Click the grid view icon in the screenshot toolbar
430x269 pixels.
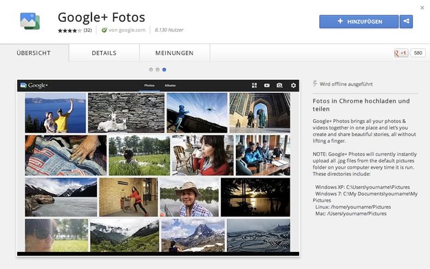(x=254, y=85)
